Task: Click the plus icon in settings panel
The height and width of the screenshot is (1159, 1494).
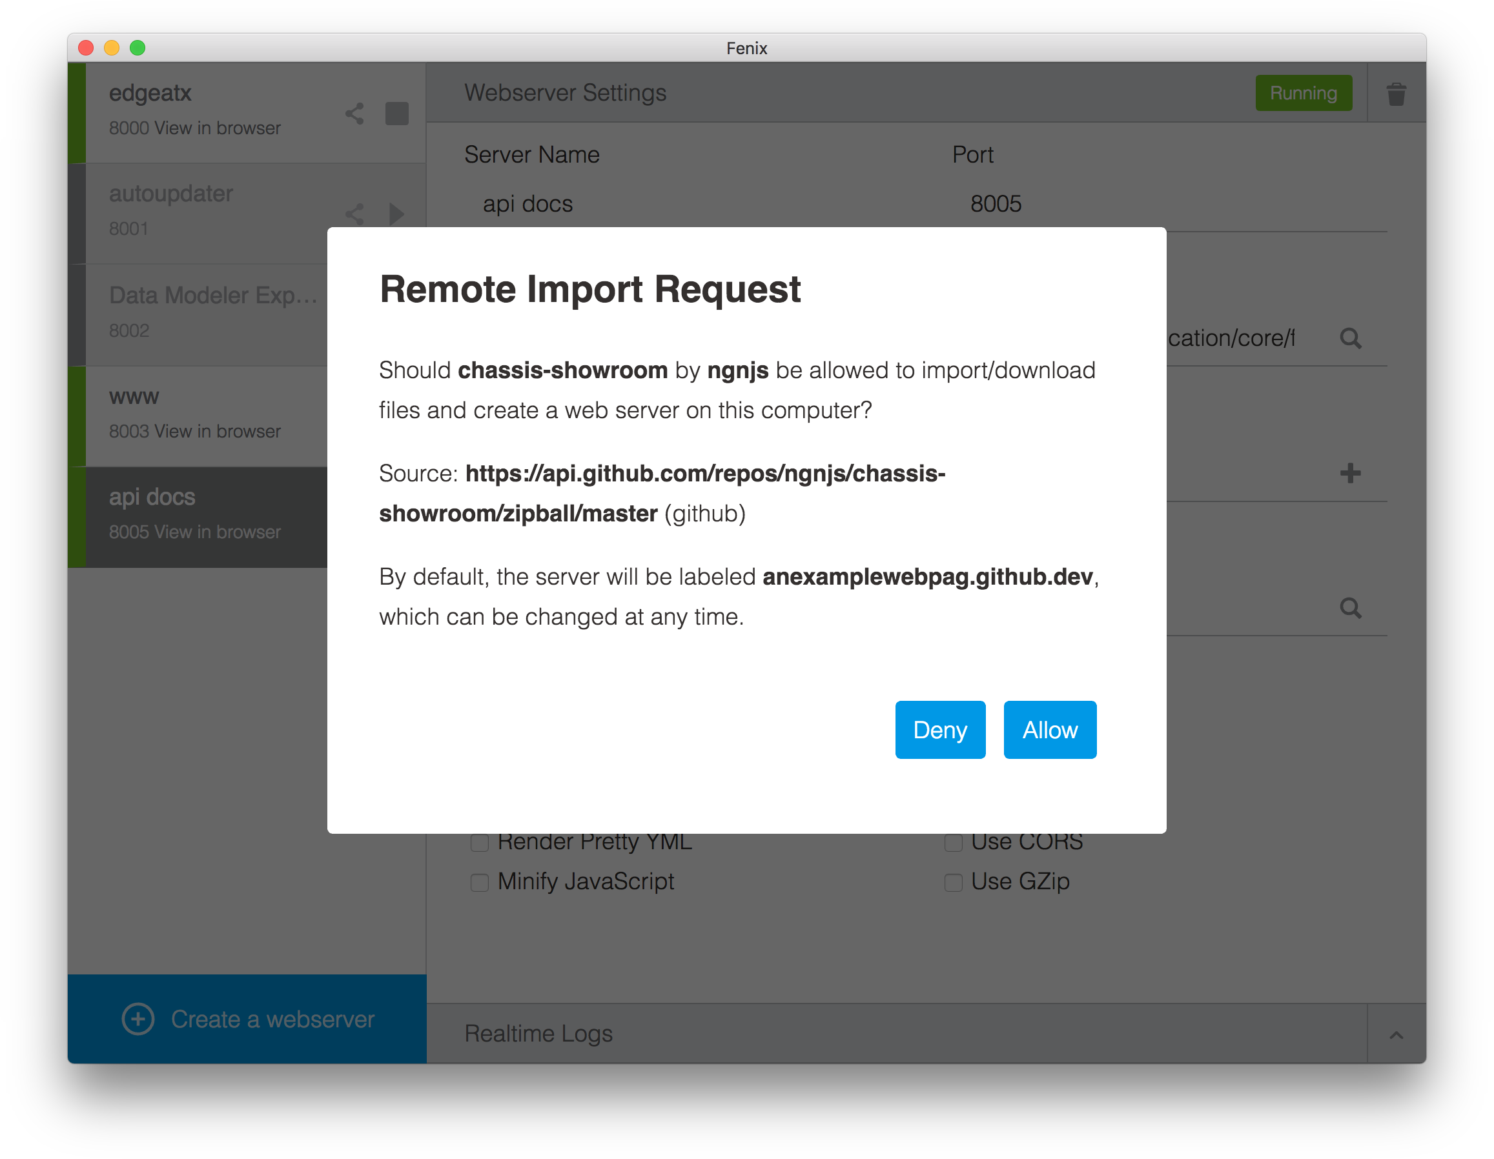Action: (x=1349, y=473)
